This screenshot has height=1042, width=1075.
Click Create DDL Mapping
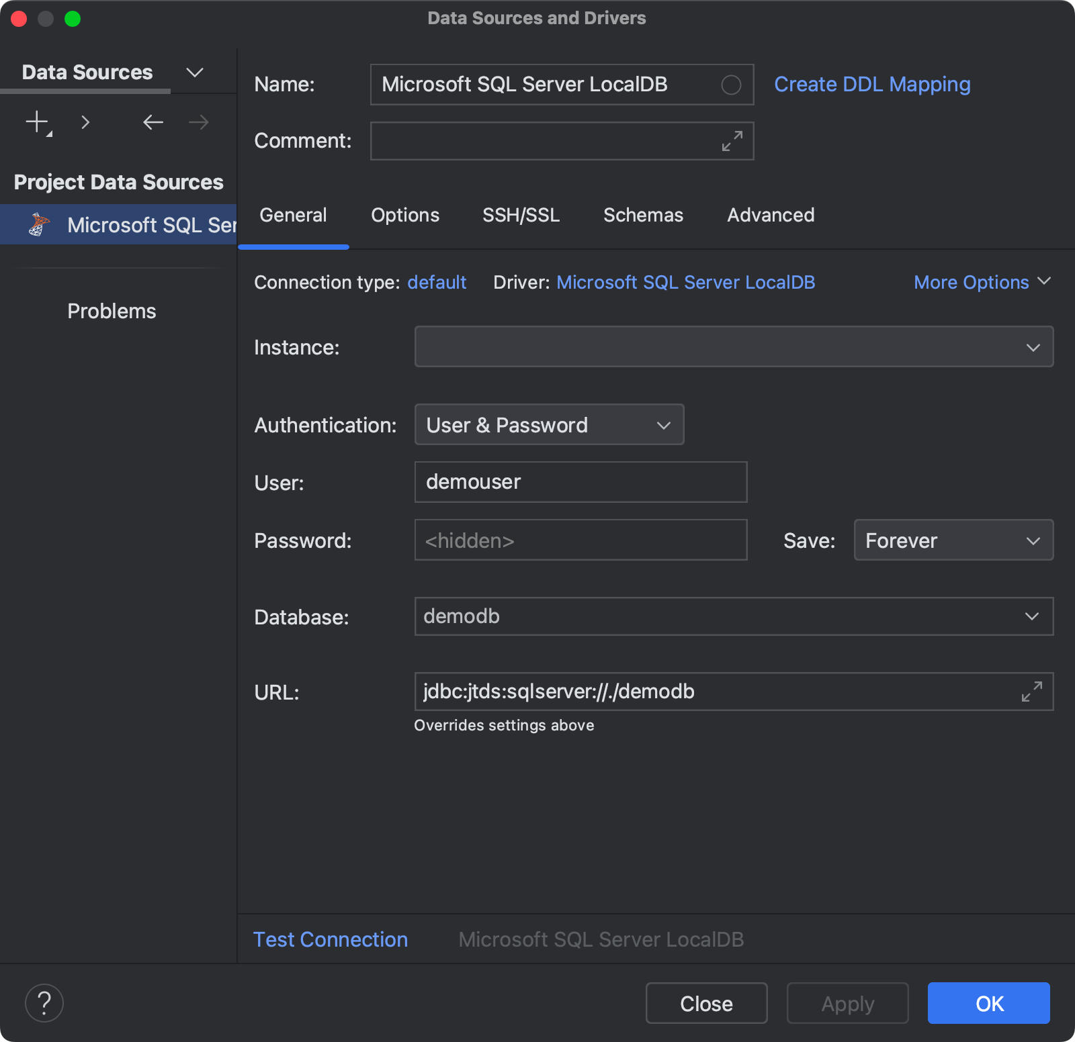click(x=871, y=84)
